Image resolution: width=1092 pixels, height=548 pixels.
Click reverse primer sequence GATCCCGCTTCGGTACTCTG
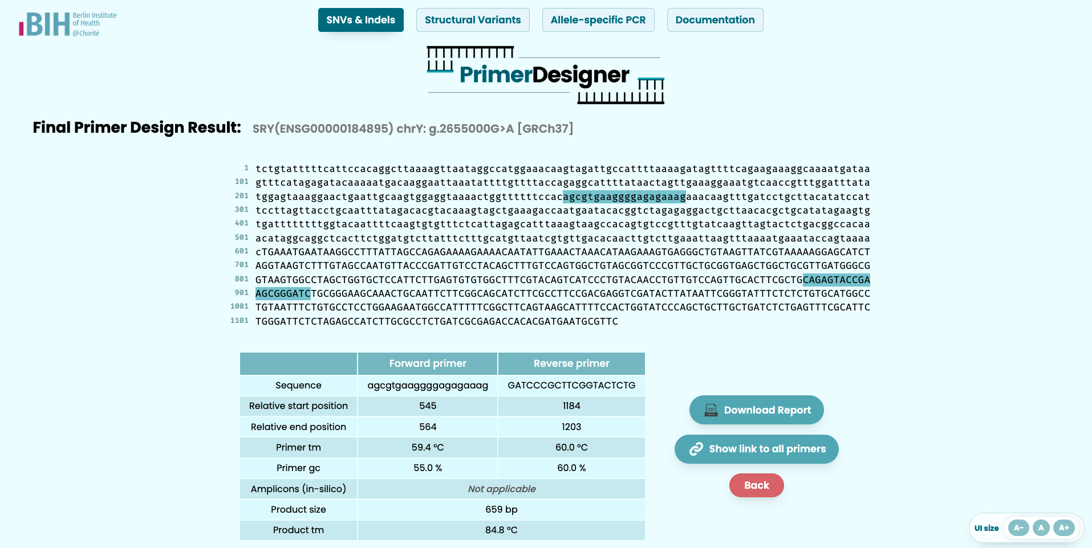571,385
